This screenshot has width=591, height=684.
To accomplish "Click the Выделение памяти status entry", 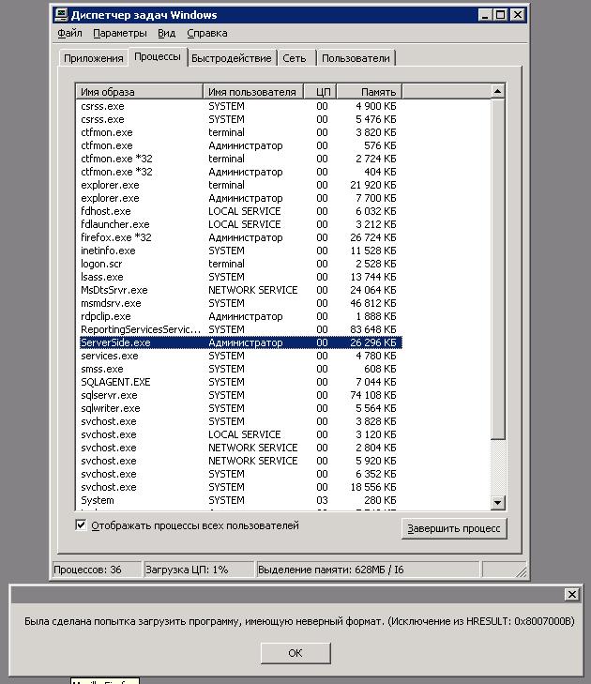I will tap(368, 570).
